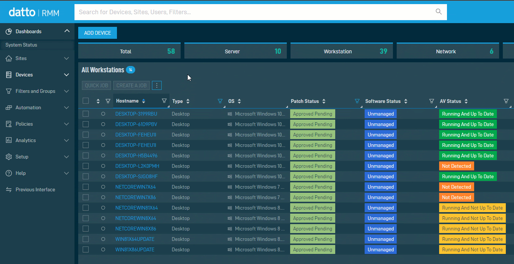This screenshot has width=514, height=264.
Task: Select the DESKTOP-3199RBU row checkbox
Action: (x=86, y=114)
